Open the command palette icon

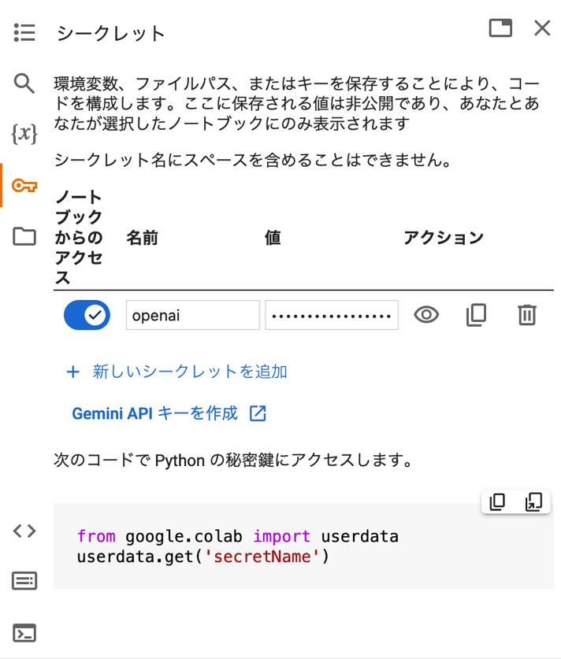(24, 581)
